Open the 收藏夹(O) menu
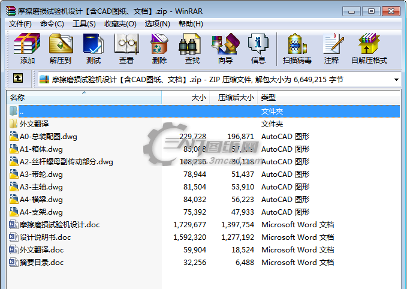 pyautogui.click(x=120, y=24)
